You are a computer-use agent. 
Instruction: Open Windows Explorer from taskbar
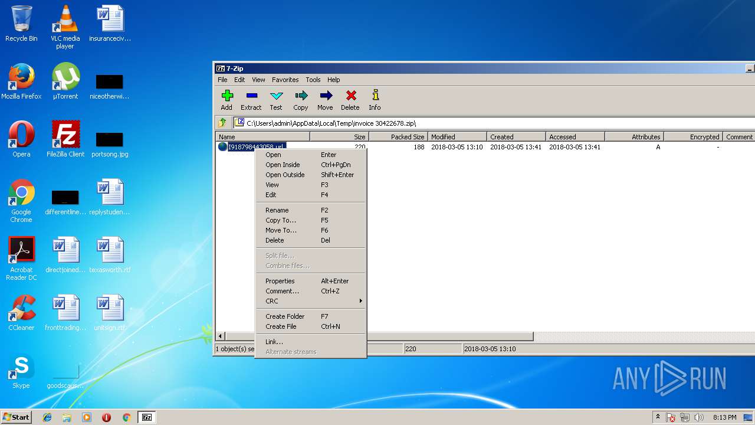[x=67, y=417]
